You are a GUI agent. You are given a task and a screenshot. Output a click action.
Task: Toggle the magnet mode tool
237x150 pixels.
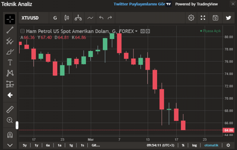(x=10, y=135)
